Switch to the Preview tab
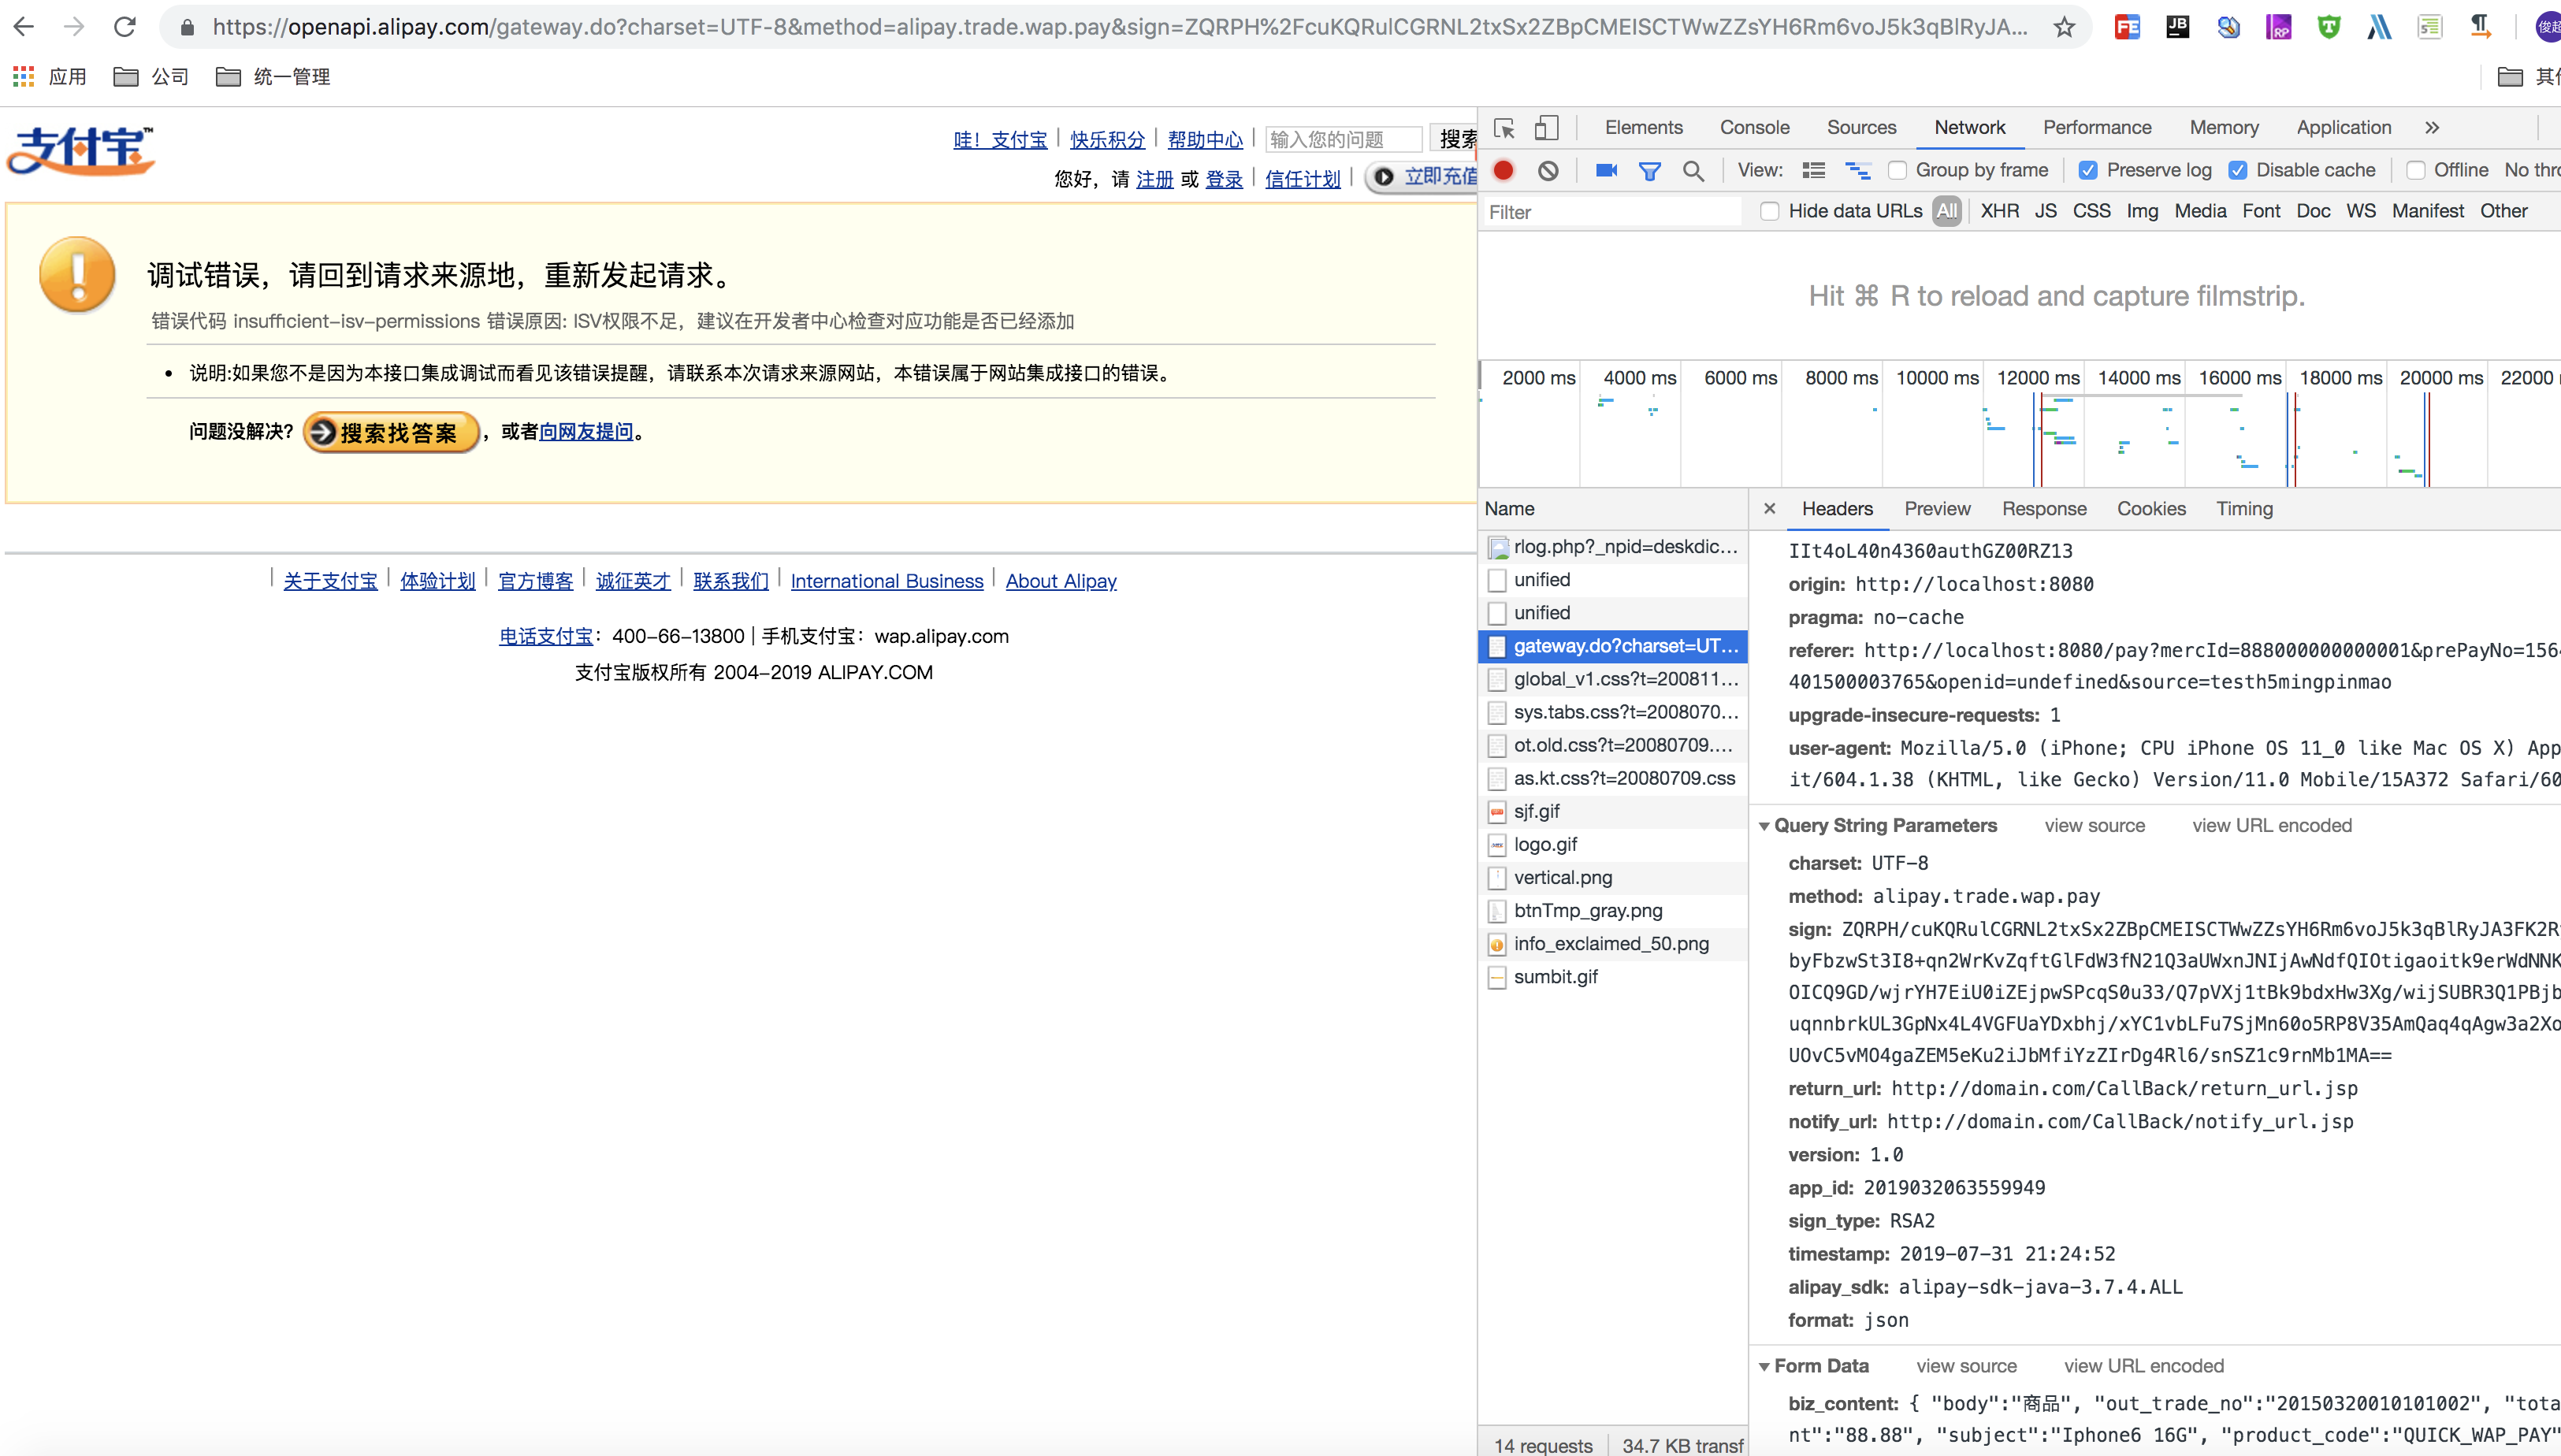The width and height of the screenshot is (2561, 1456). [x=1937, y=508]
